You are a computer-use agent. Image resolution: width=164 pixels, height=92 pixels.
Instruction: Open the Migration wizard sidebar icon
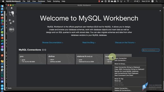click(x=12, y=29)
